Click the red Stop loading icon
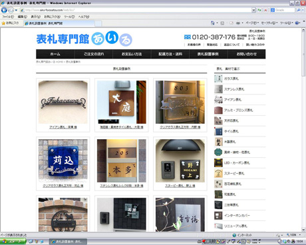 pos(265,10)
